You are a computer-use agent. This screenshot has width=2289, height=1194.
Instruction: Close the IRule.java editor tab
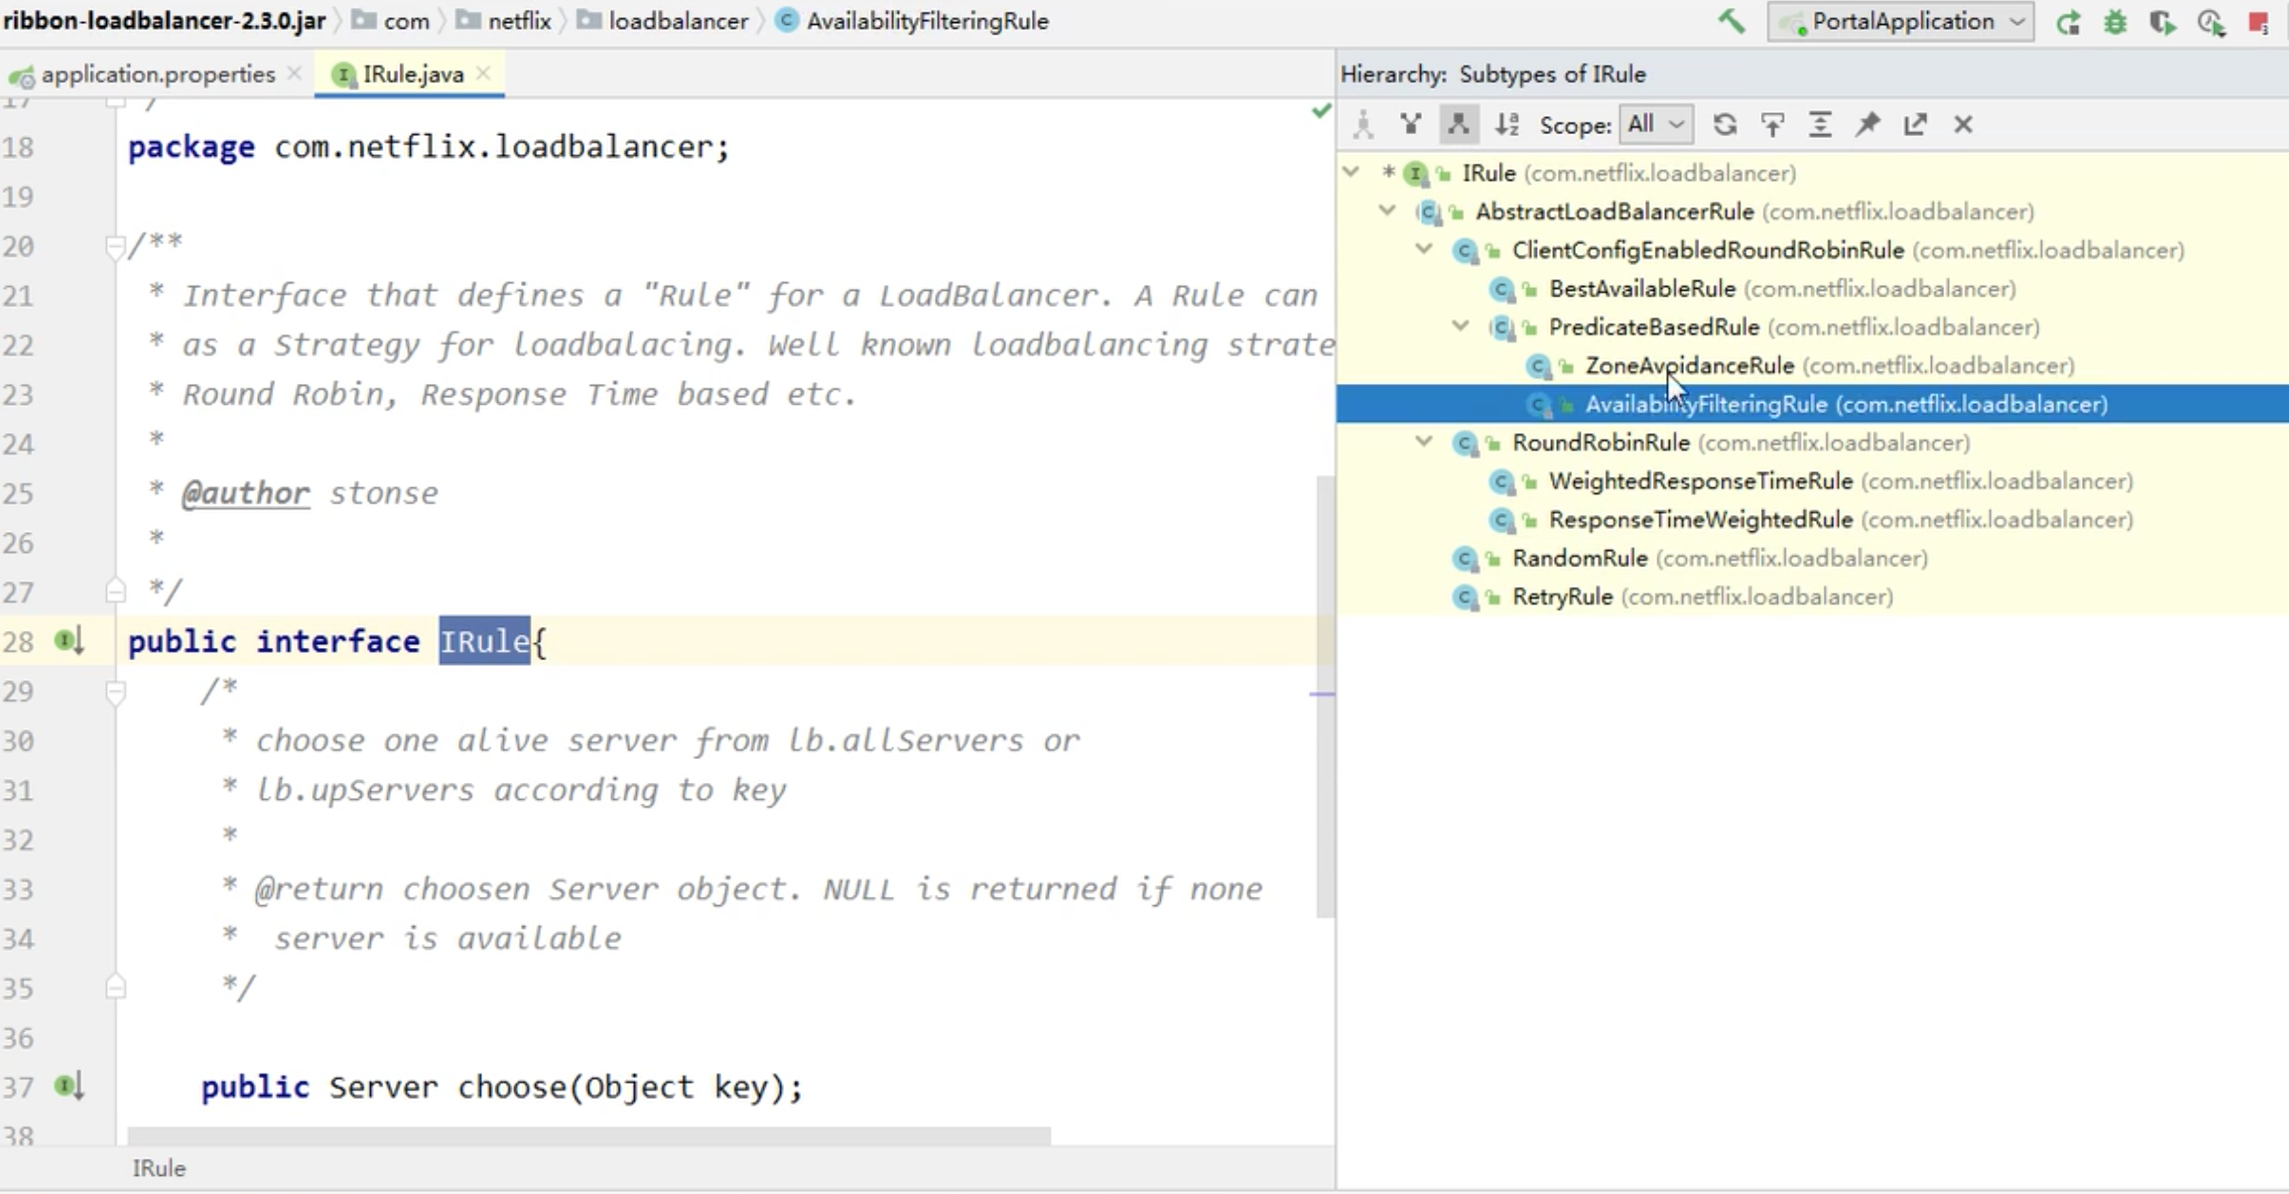tap(484, 74)
